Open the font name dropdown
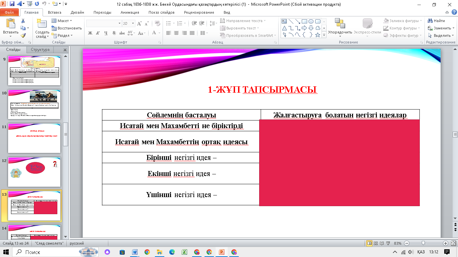 click(119, 23)
